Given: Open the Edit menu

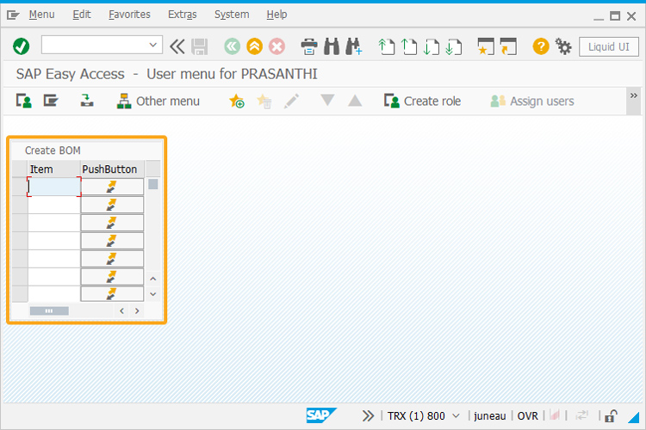Looking at the screenshot, I should click(82, 15).
